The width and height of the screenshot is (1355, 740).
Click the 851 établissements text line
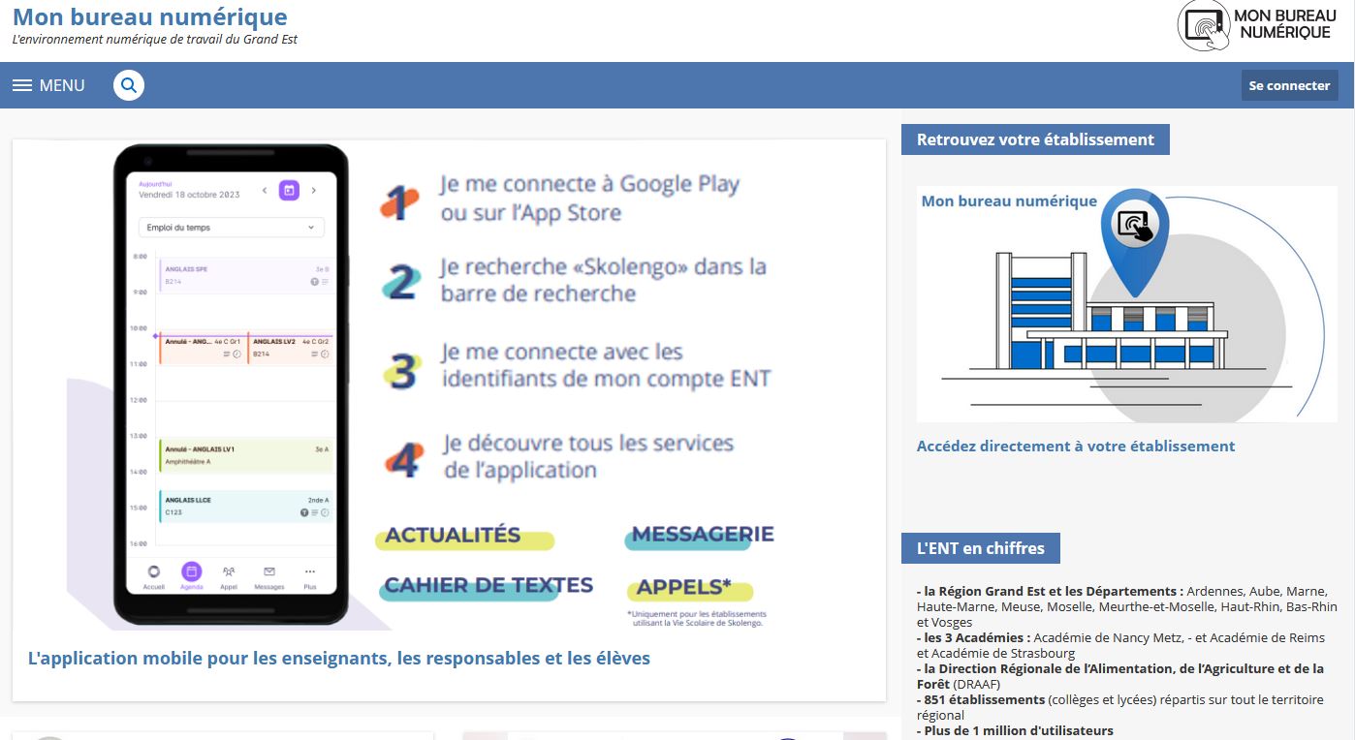click(x=1122, y=707)
